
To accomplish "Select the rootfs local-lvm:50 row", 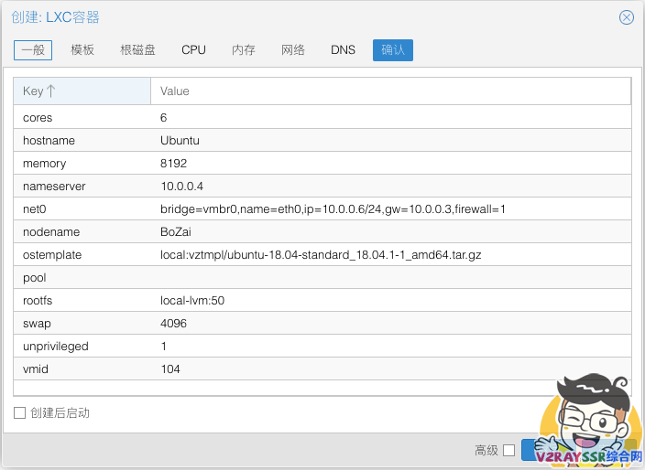I will pyautogui.click(x=321, y=301).
